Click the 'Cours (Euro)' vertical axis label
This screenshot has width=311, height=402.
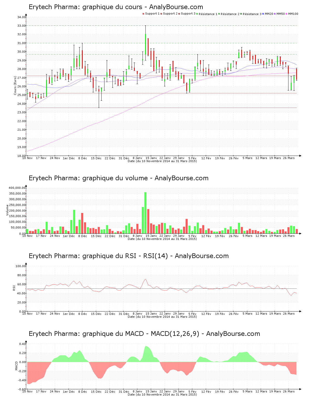click(x=15, y=86)
